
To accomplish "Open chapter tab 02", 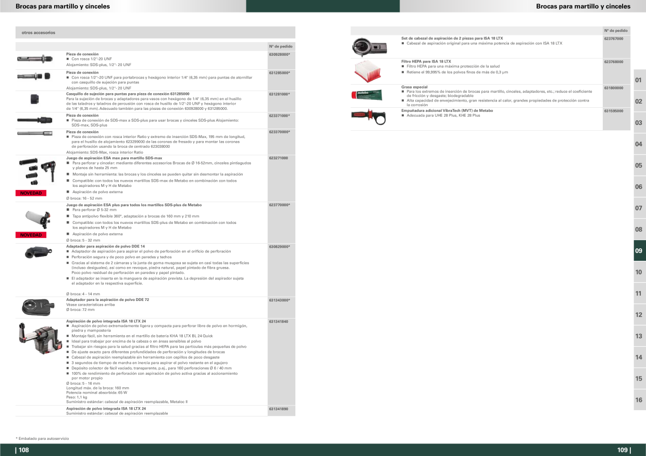I will coord(639,101).
